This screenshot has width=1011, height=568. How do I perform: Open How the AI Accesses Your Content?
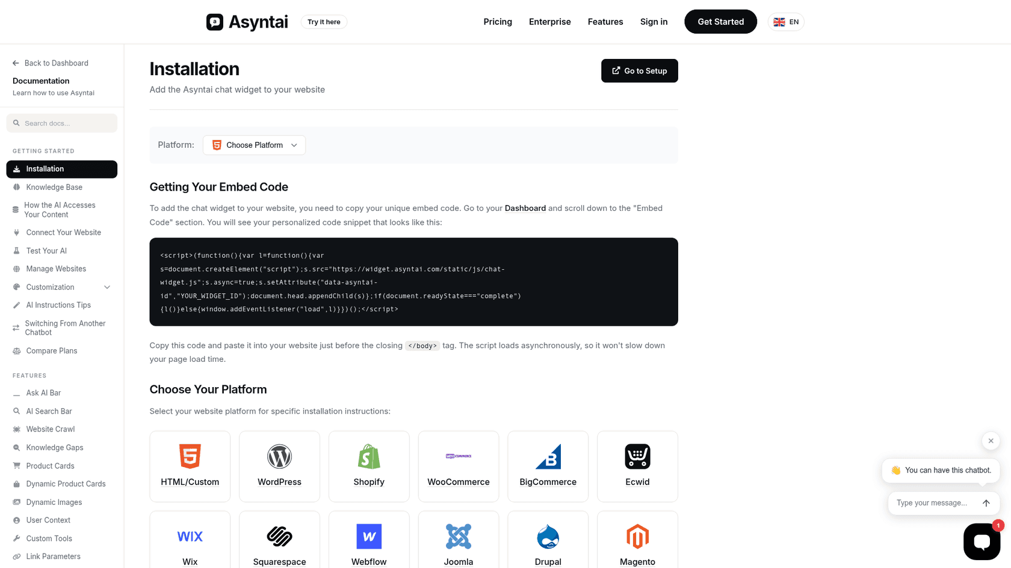coord(62,210)
